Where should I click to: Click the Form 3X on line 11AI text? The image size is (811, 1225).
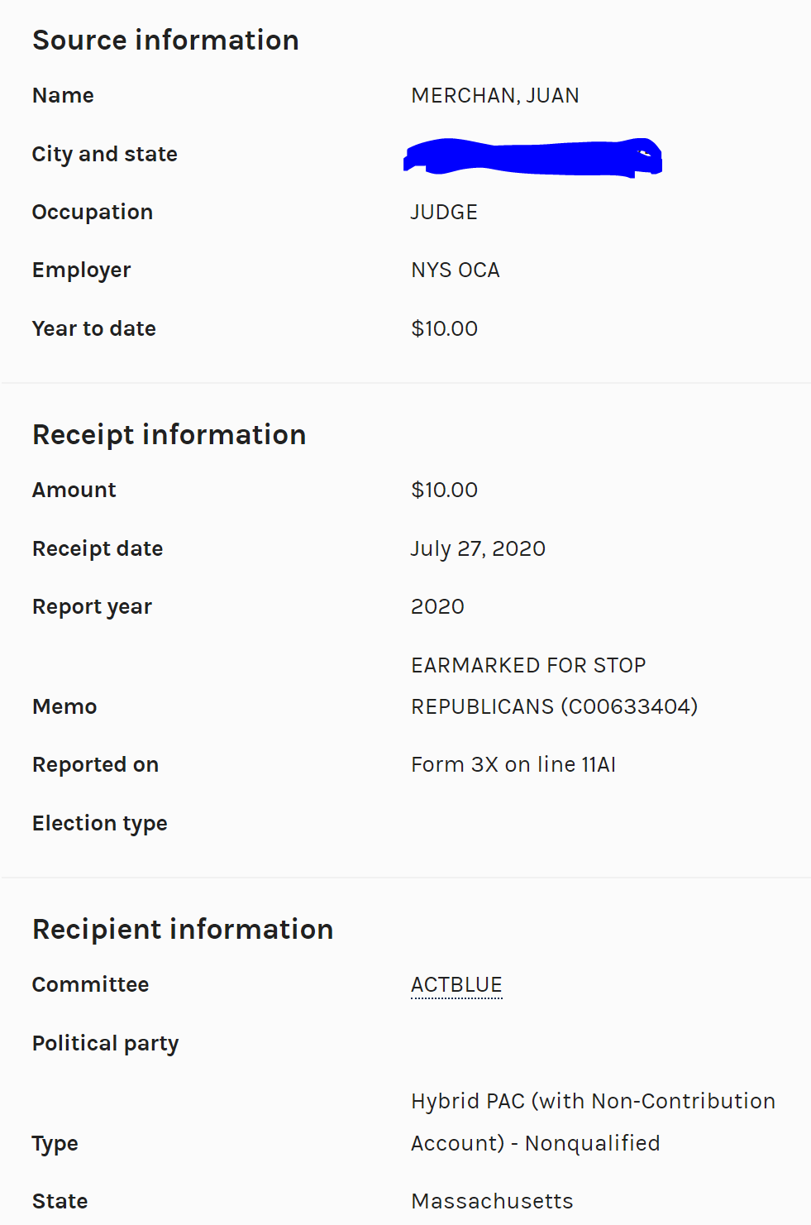tap(513, 765)
